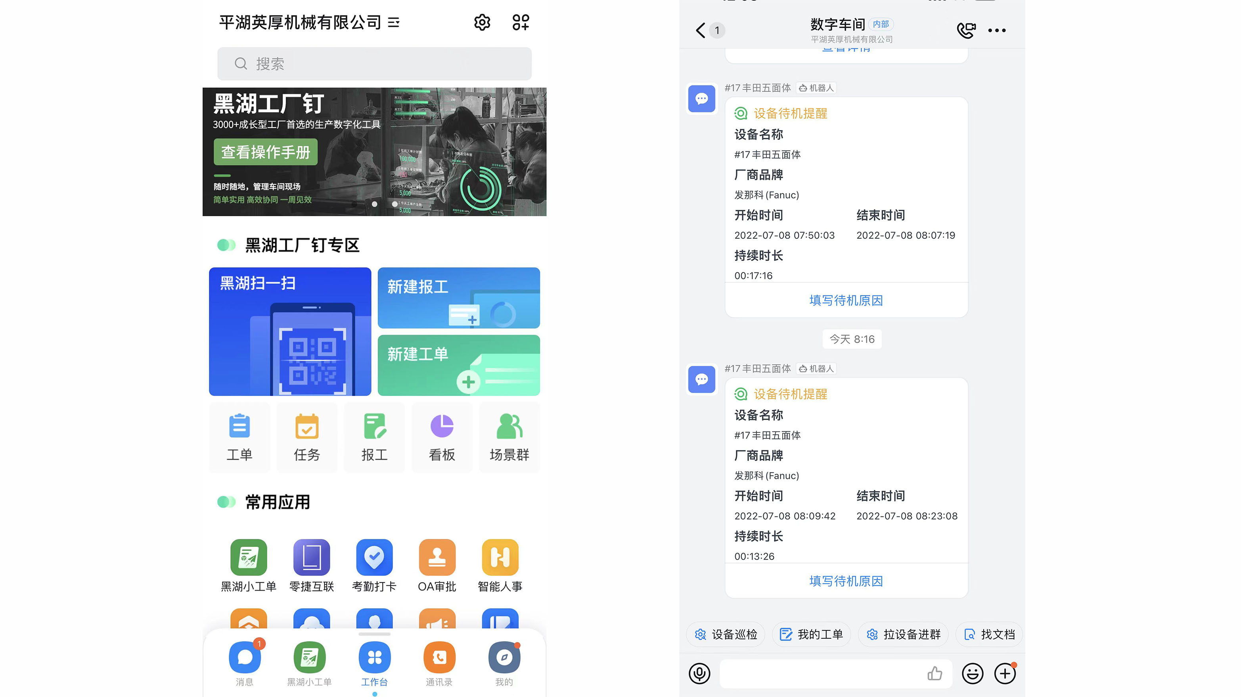The image size is (1241, 697).
Task: Start a call with phone icon
Action: click(x=966, y=30)
